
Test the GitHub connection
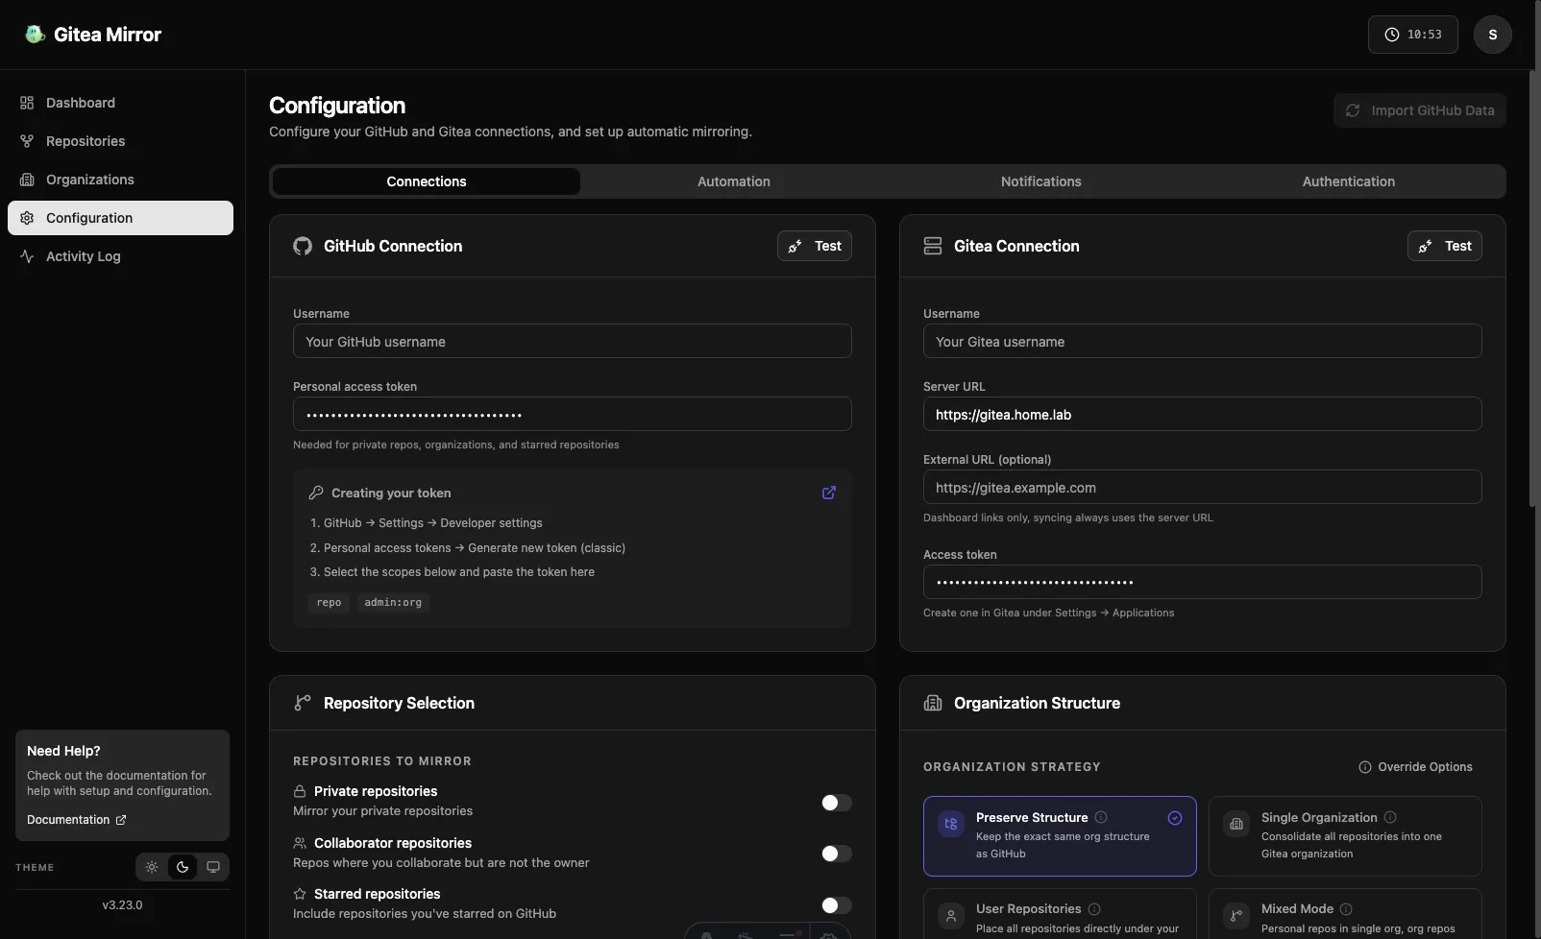click(815, 246)
